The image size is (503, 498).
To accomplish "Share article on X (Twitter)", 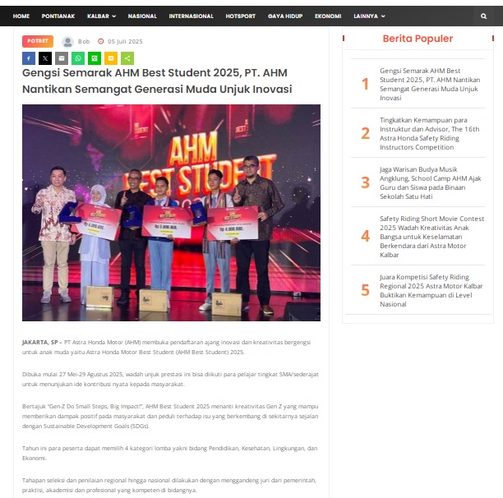I will [45, 58].
